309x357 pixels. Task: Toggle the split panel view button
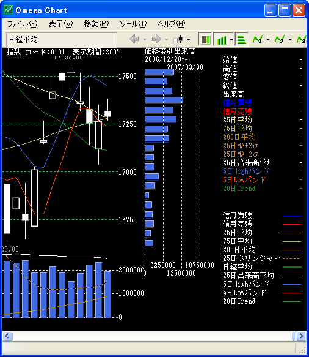click(x=206, y=40)
